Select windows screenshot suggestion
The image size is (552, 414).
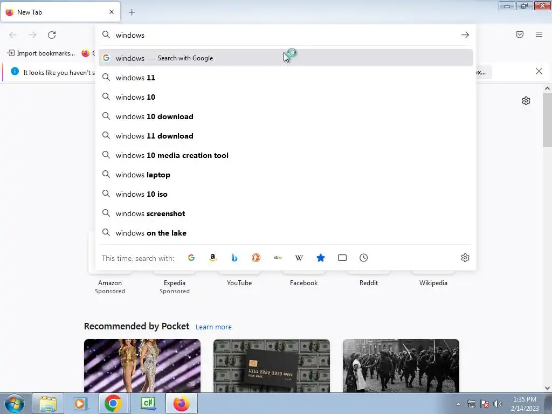point(286,213)
